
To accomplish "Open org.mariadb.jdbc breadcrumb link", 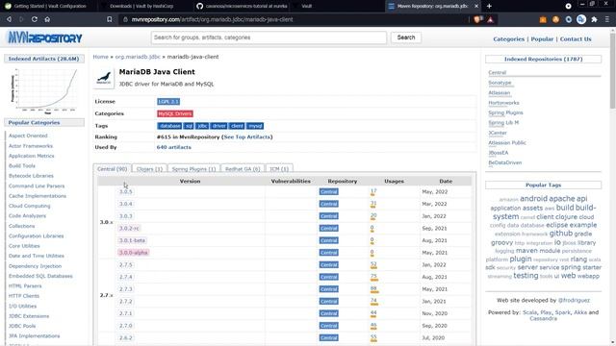I will click(x=138, y=57).
